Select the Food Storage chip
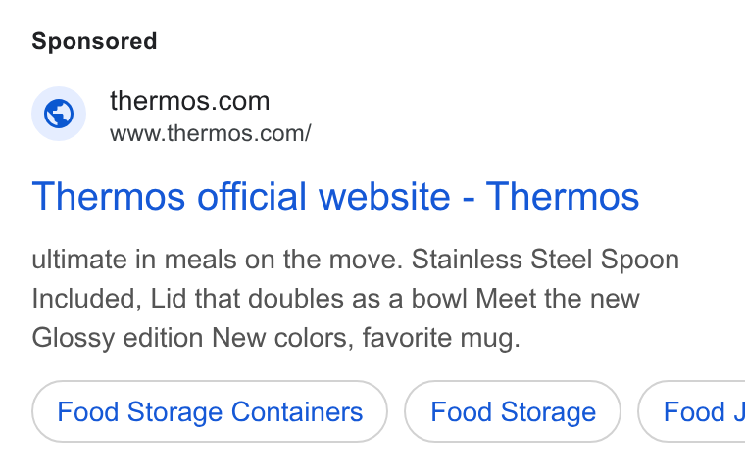 pyautogui.click(x=513, y=411)
